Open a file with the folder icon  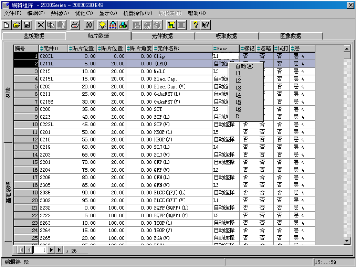point(16,25)
